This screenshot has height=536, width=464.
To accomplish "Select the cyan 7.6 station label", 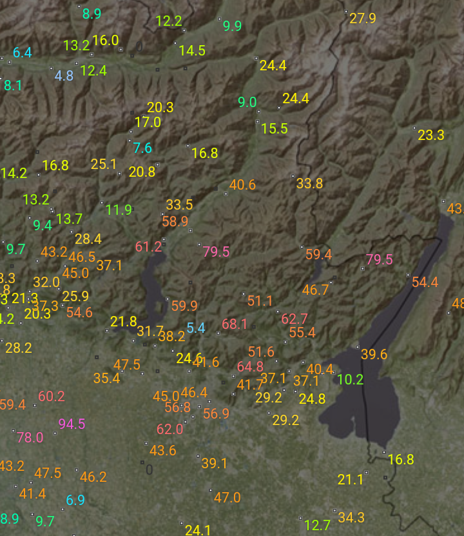I will [x=142, y=148].
